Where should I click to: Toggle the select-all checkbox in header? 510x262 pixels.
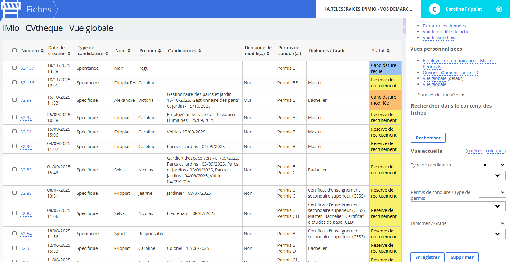(14, 50)
